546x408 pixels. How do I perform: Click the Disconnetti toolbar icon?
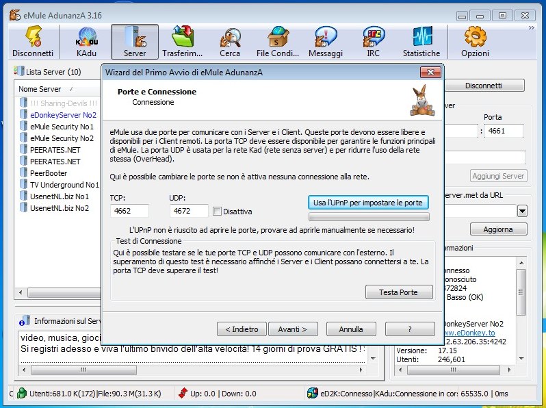tap(33, 42)
